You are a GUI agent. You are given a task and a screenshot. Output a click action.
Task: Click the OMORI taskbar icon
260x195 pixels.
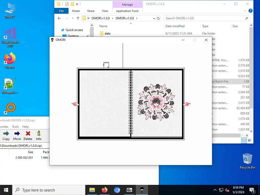click(x=142, y=190)
